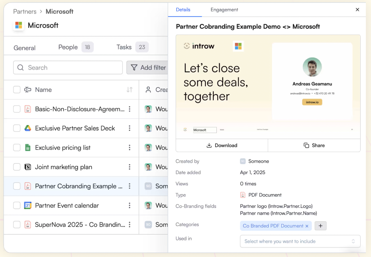Viewport: 371px width, 257px height.
Task: Click the creator avatar in Exclusive pricing list row
Action: pos(148,148)
